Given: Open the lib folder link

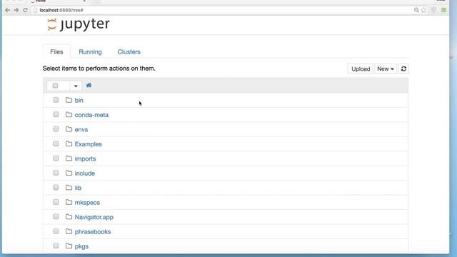Looking at the screenshot, I should (x=78, y=188).
